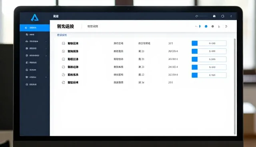Click the white ghost-shaped icon in top bar

pos(214,16)
